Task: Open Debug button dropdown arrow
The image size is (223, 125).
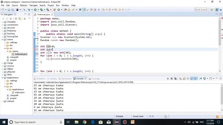Action: [x=32, y=10]
